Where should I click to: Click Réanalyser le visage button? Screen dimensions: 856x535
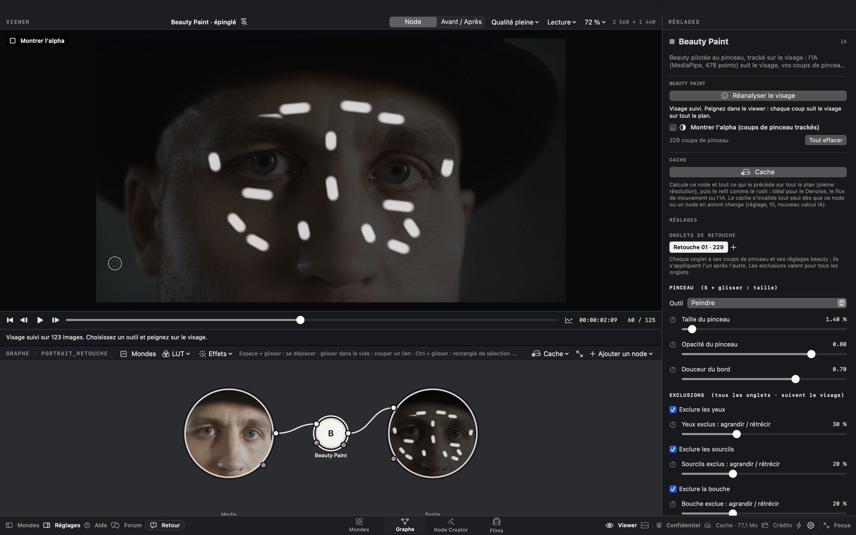point(758,96)
